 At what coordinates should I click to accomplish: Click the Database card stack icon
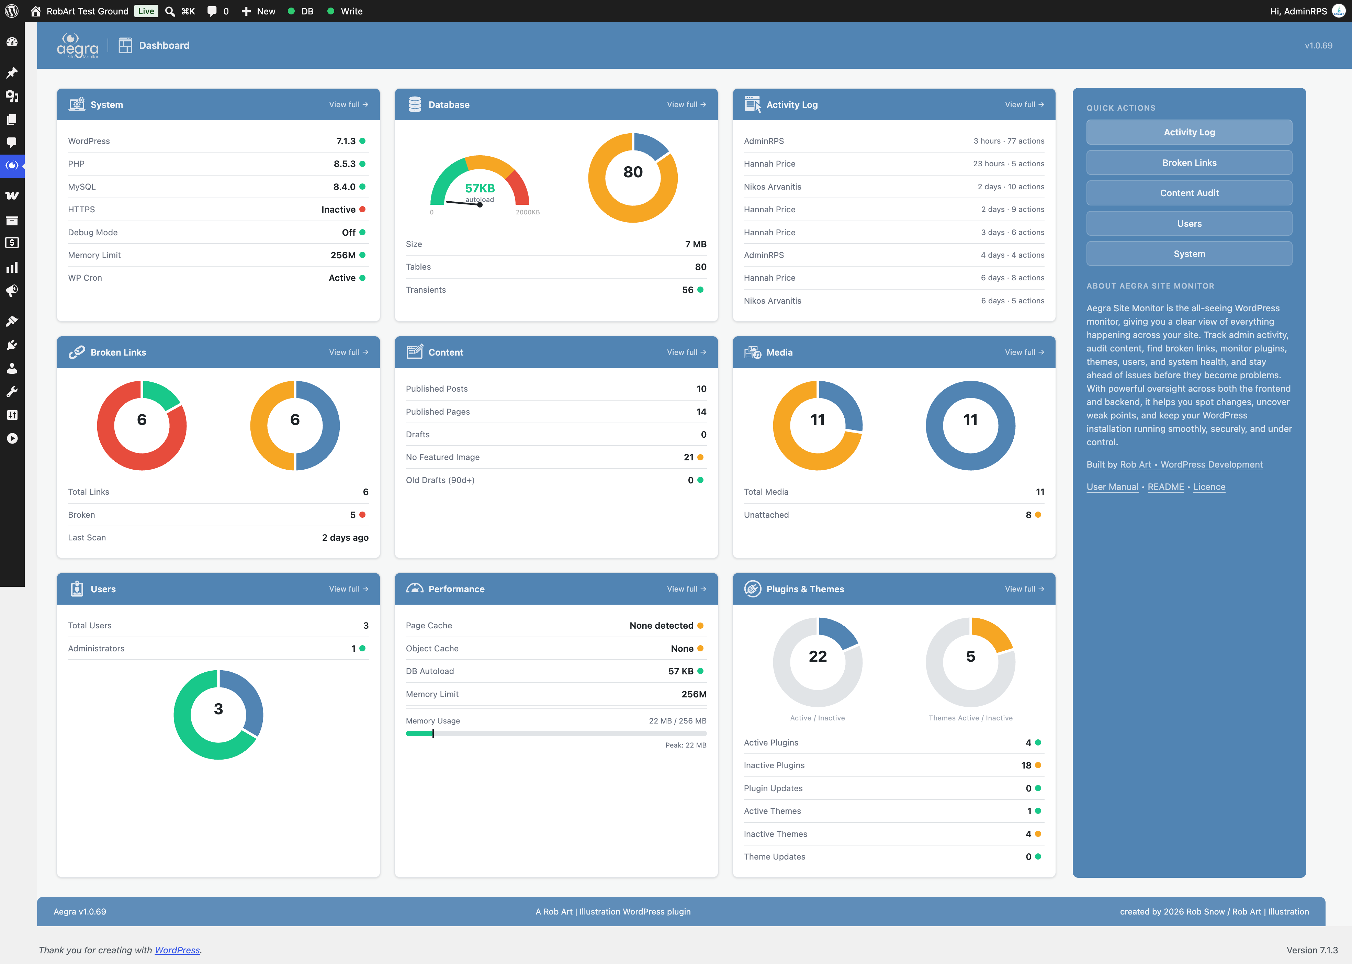(415, 104)
